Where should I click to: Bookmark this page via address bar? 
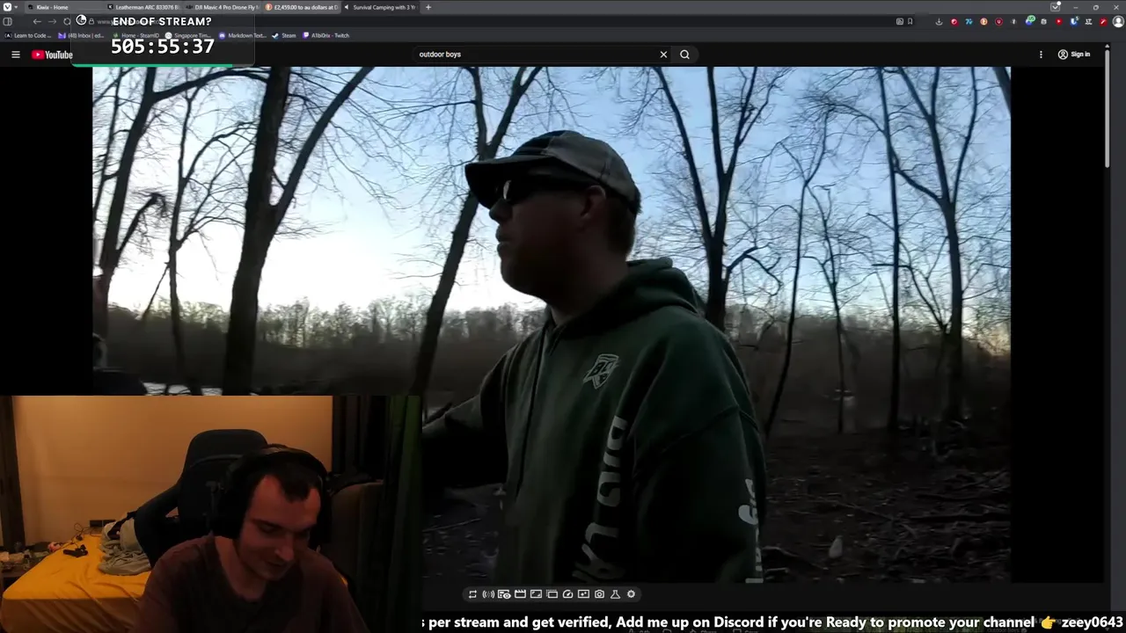pyautogui.click(x=910, y=21)
